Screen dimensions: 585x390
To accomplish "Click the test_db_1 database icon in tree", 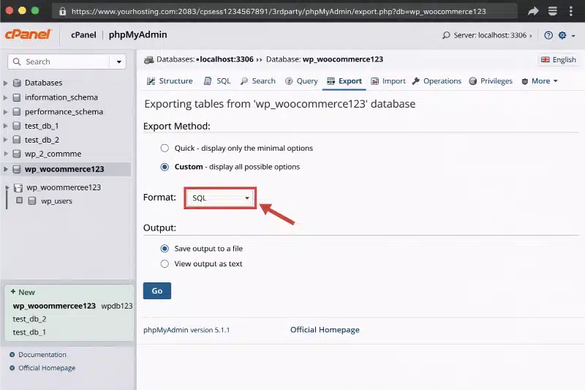I will coord(16,126).
